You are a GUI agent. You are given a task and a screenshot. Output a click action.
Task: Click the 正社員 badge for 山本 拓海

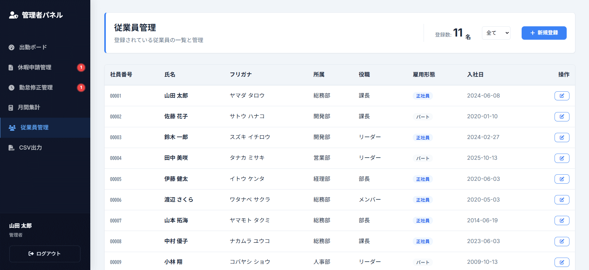coord(423,220)
